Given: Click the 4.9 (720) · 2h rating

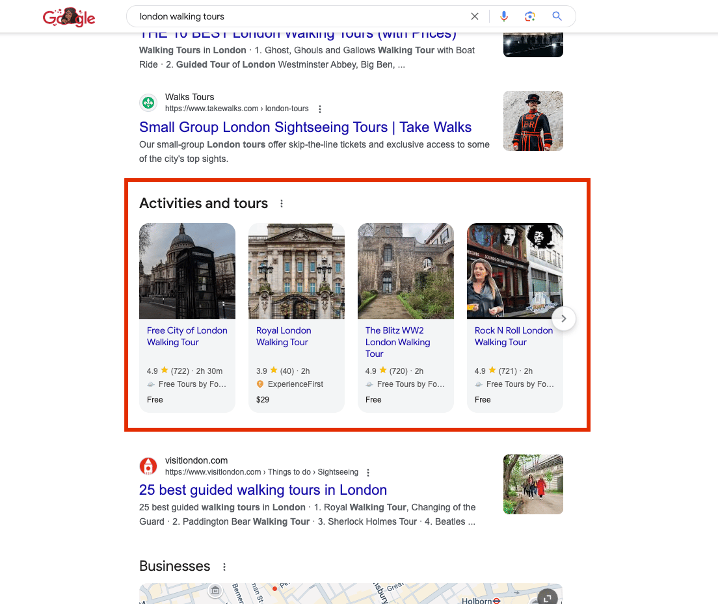Looking at the screenshot, I should click(x=394, y=371).
